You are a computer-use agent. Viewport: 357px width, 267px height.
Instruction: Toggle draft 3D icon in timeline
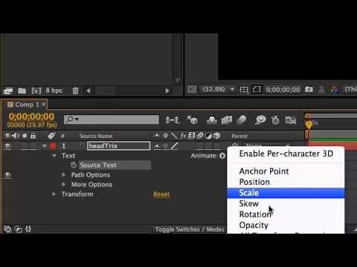tap(193, 119)
